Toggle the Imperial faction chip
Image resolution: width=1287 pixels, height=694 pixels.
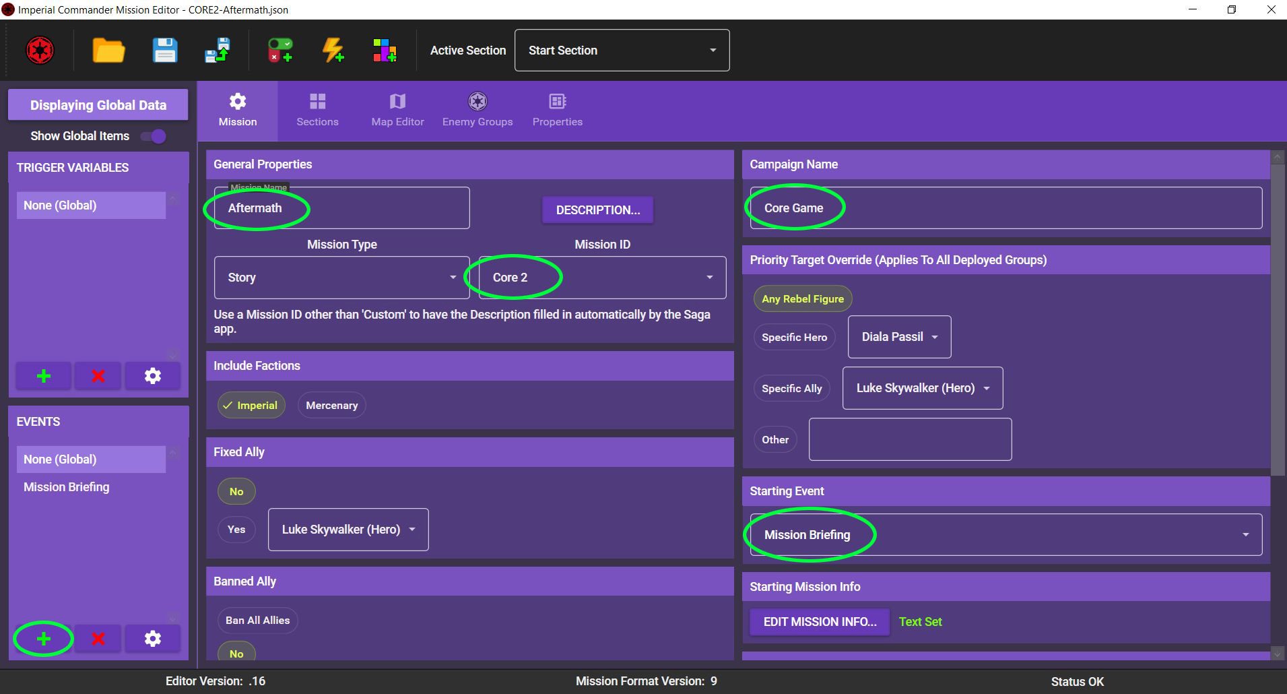tap(251, 406)
